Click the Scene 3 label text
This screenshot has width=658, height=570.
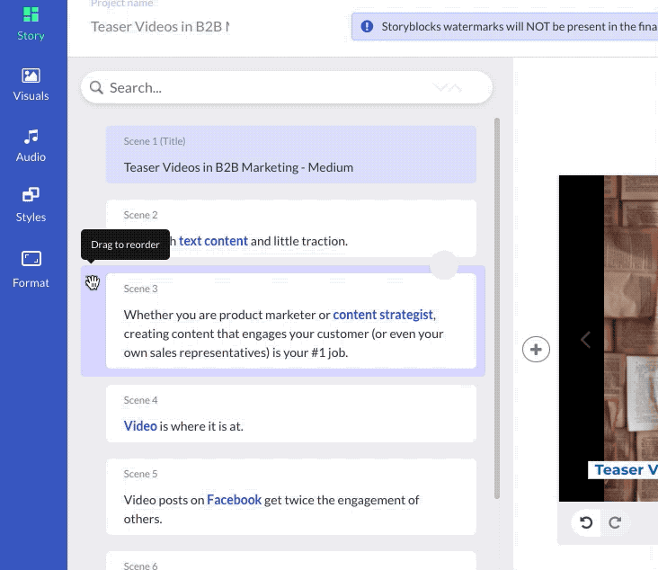(x=140, y=289)
